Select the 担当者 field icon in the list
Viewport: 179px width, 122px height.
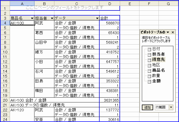pyautogui.click(x=149, y=55)
